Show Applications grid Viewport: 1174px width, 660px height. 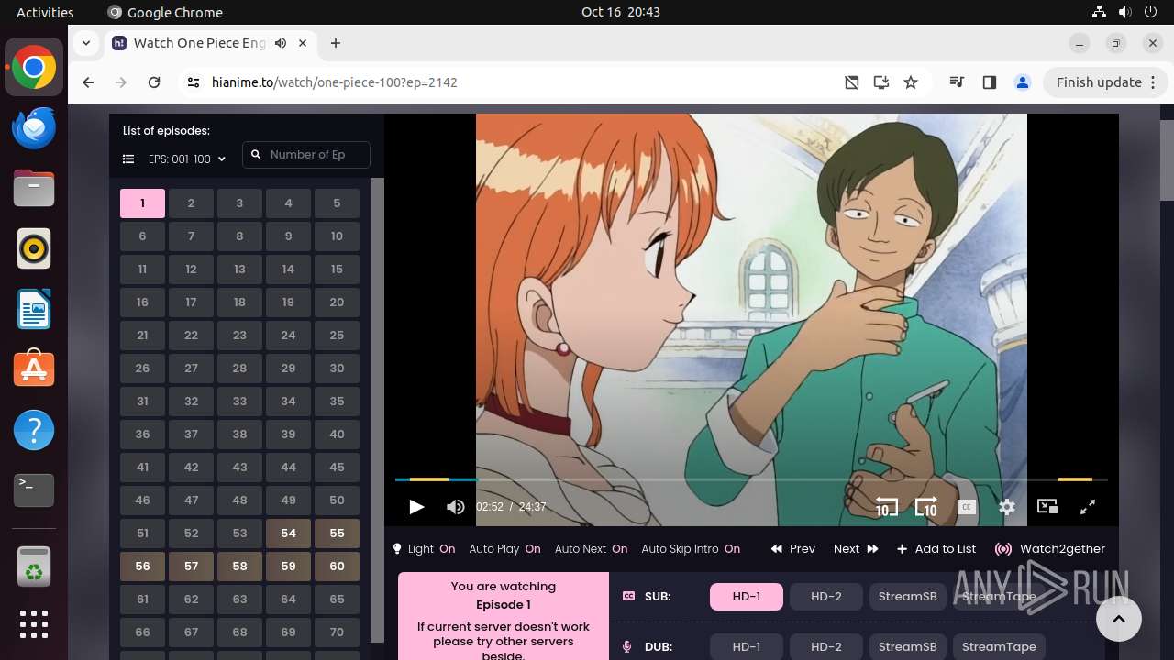coord(34,623)
